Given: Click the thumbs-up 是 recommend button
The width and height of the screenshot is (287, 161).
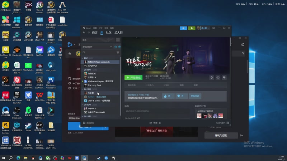Looking at the screenshot, I should [x=168, y=96].
